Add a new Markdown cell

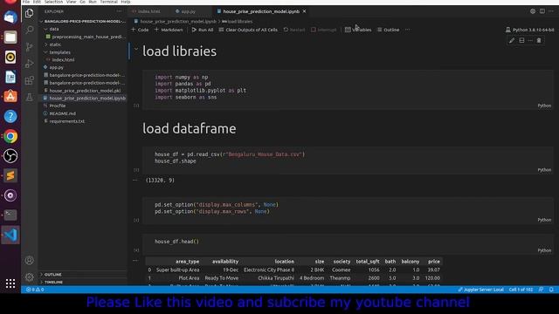[x=169, y=30]
